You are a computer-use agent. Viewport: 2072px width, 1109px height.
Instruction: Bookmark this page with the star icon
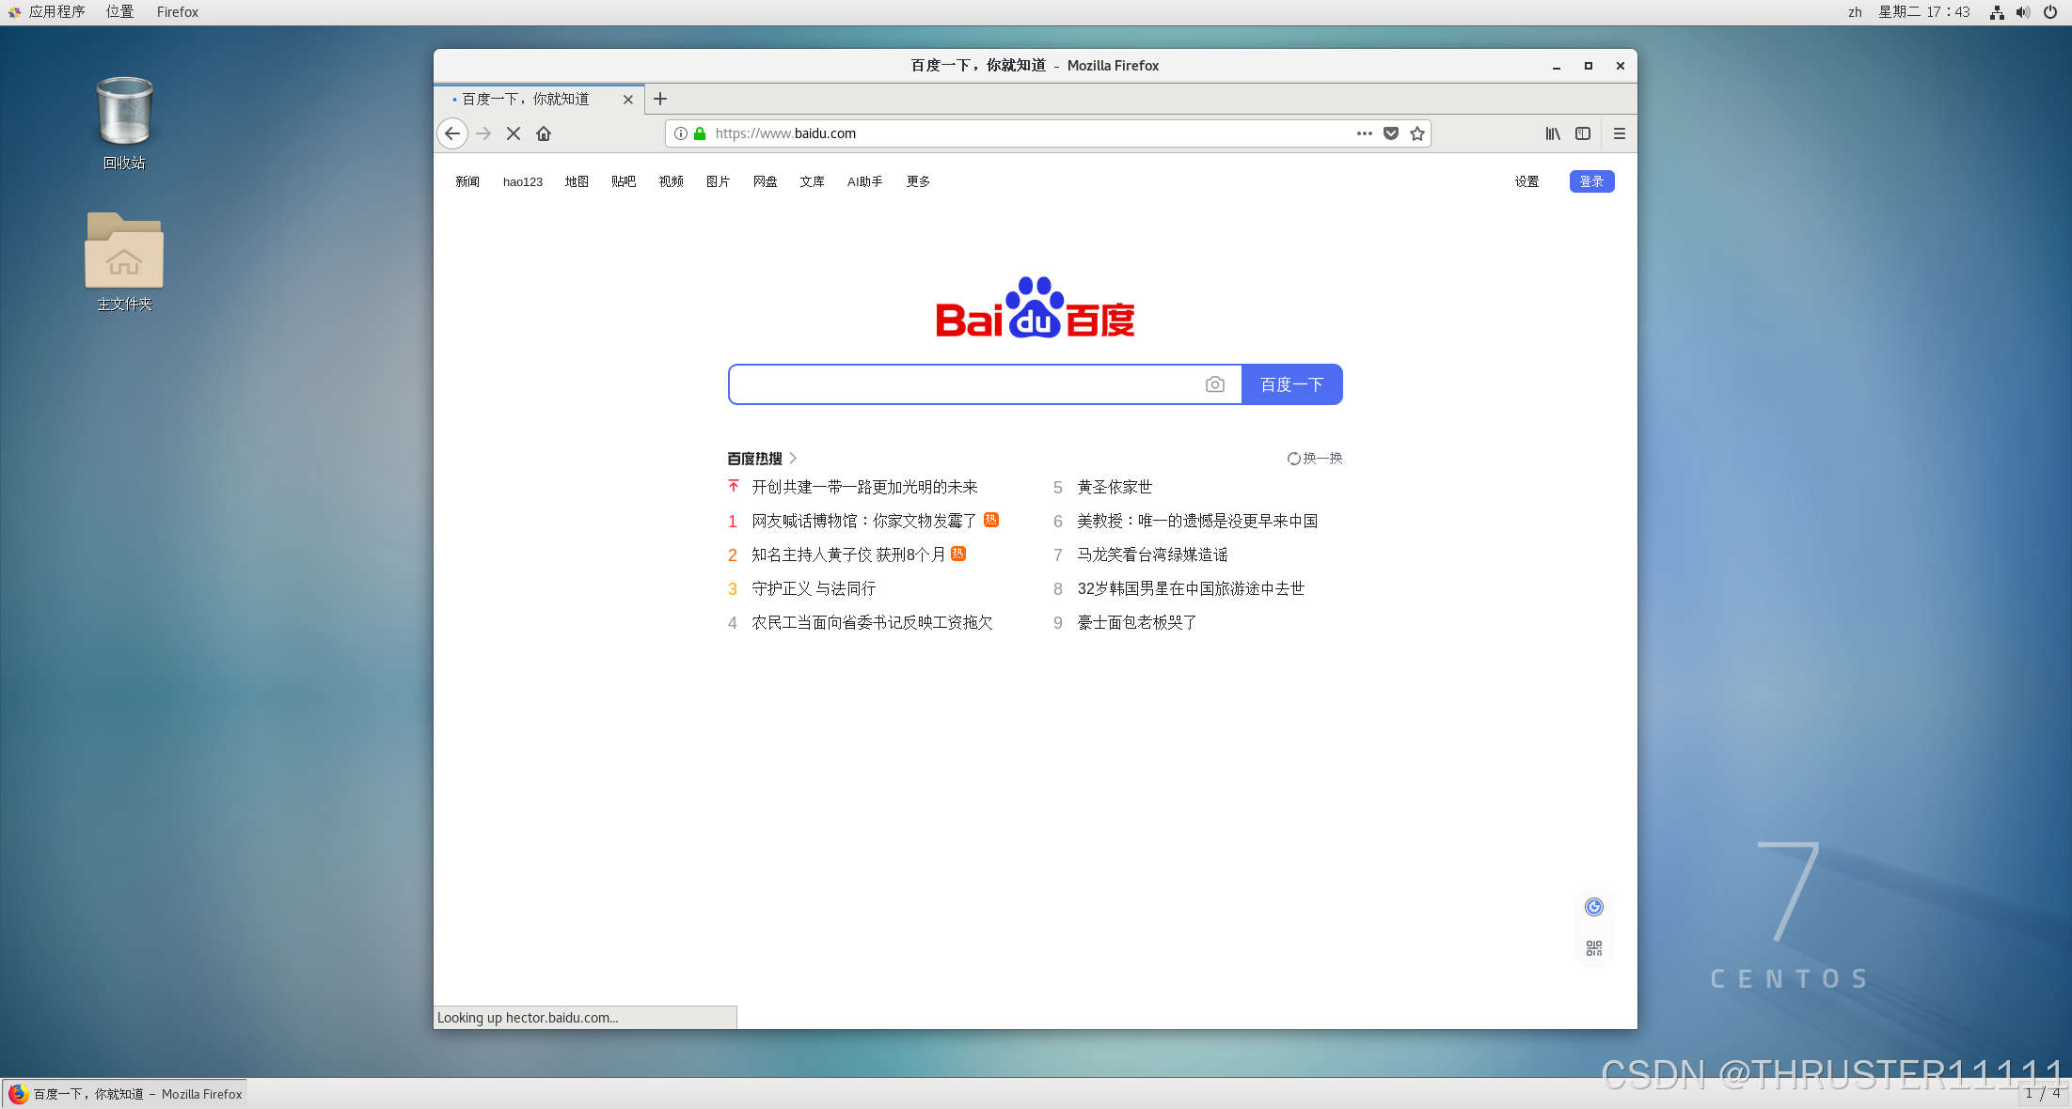[x=1417, y=133]
